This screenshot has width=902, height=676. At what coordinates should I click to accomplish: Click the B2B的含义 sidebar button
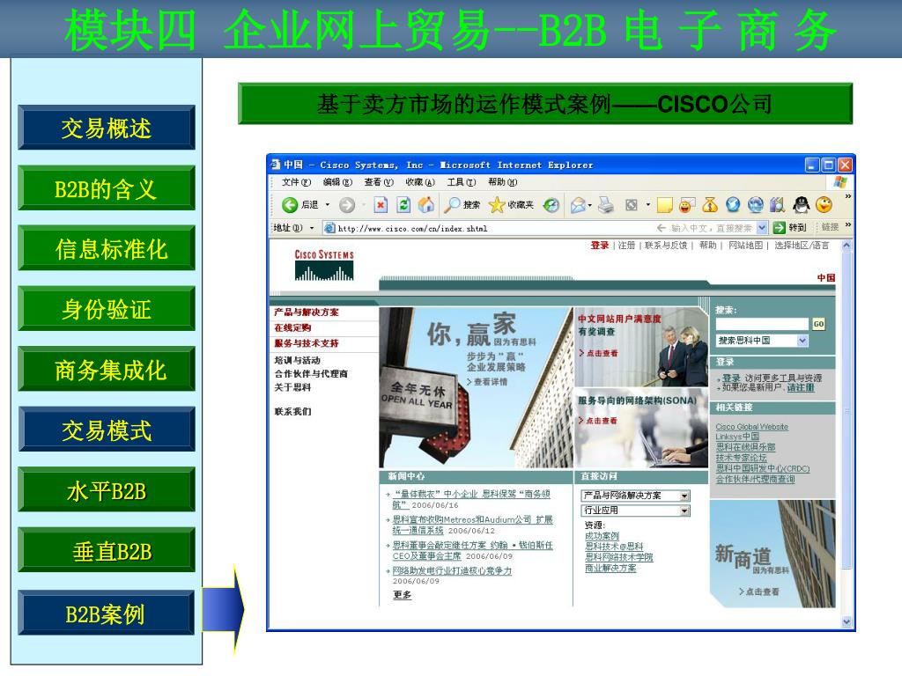point(107,188)
